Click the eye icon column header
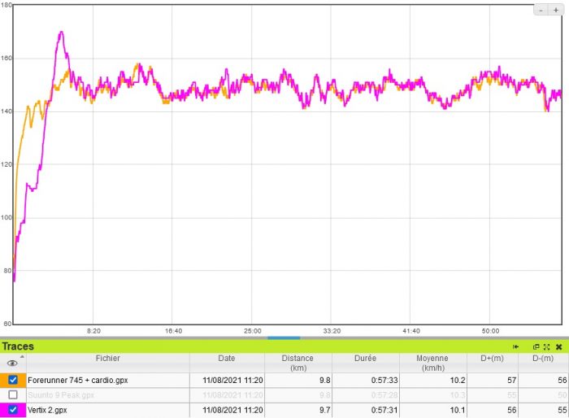The height and width of the screenshot is (418, 569). pyautogui.click(x=12, y=364)
